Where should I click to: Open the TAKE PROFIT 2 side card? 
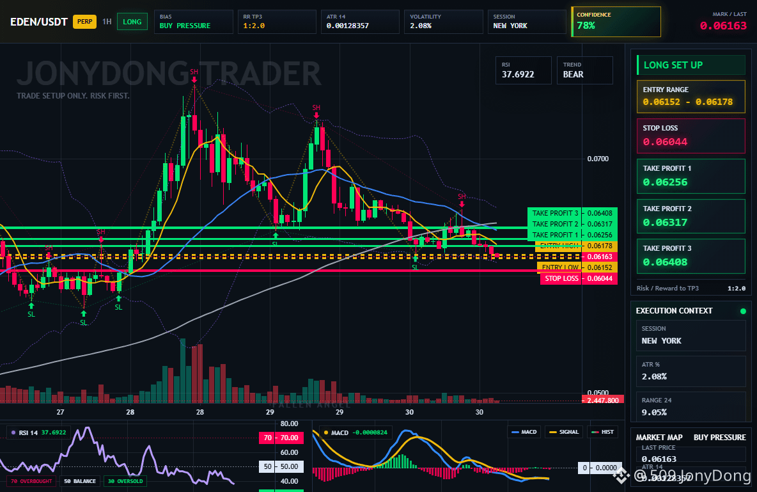691,216
